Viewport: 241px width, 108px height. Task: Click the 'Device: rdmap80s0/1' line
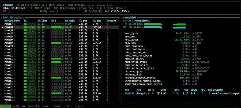pos(137,21)
